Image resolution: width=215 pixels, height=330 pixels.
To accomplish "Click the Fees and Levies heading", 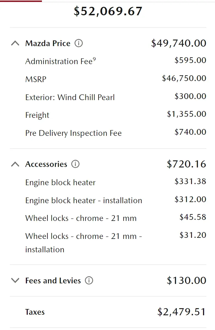I will 53,280.
